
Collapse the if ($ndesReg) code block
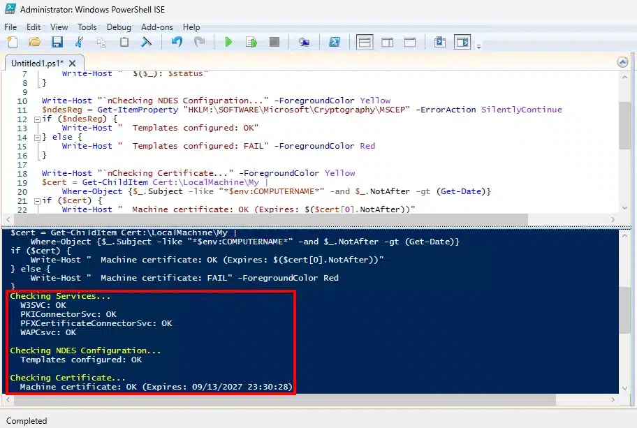click(x=37, y=119)
